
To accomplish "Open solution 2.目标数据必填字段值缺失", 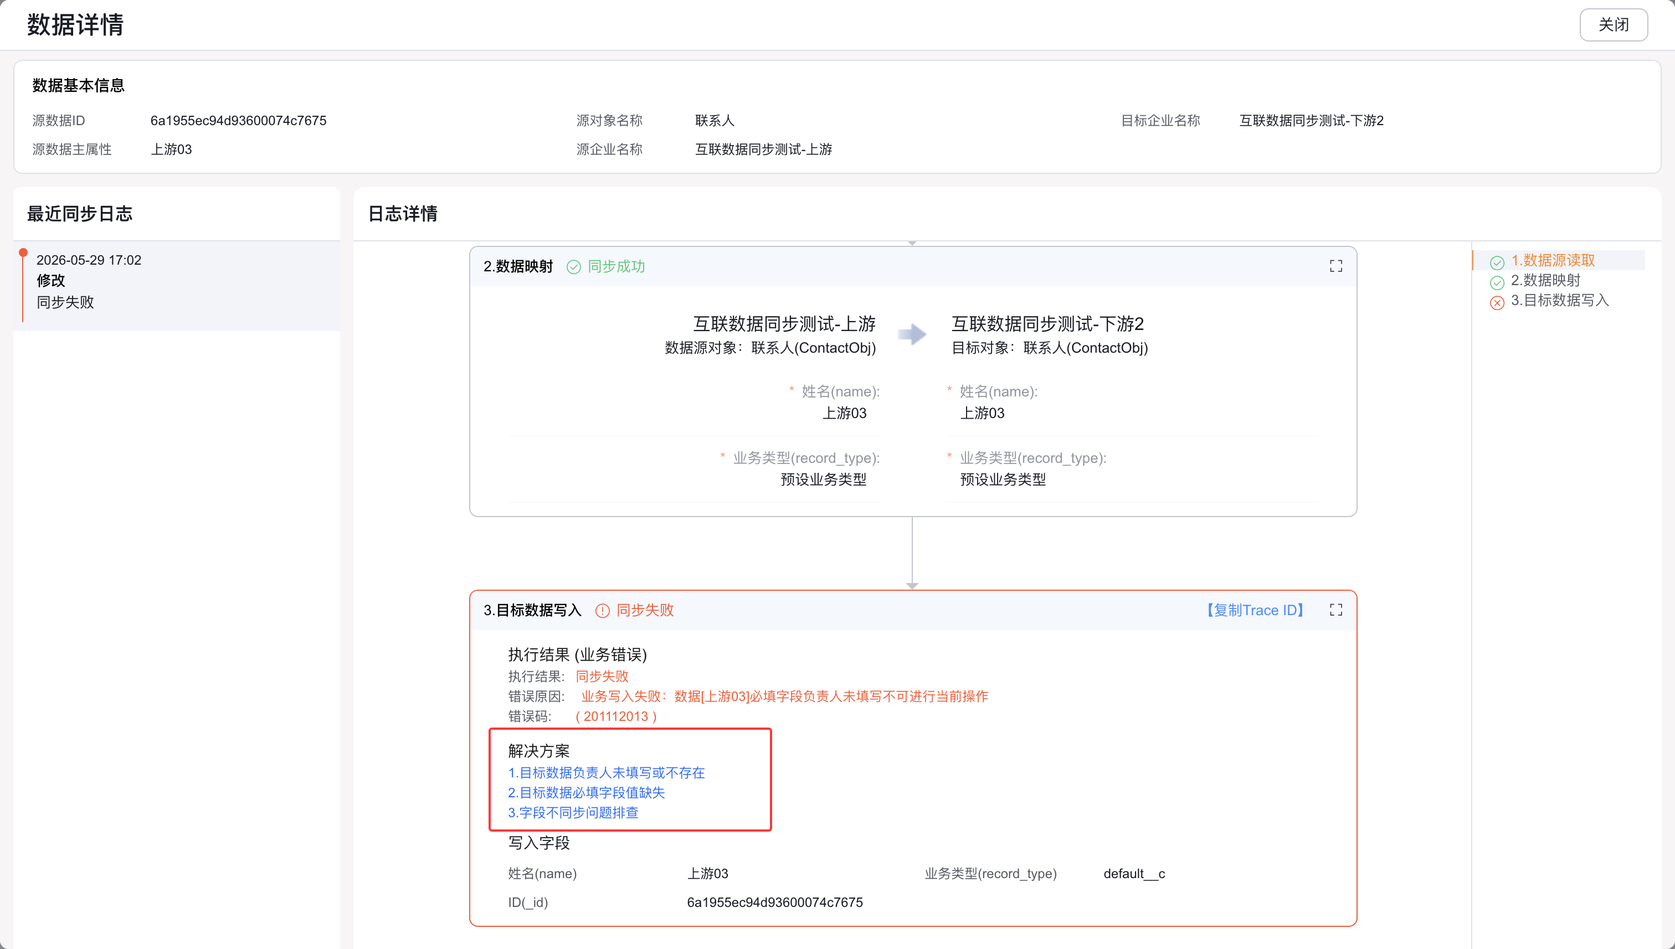I will pos(586,792).
